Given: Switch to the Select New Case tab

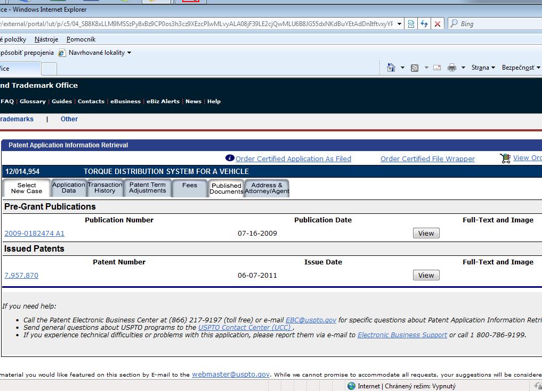Looking at the screenshot, I should point(27,188).
